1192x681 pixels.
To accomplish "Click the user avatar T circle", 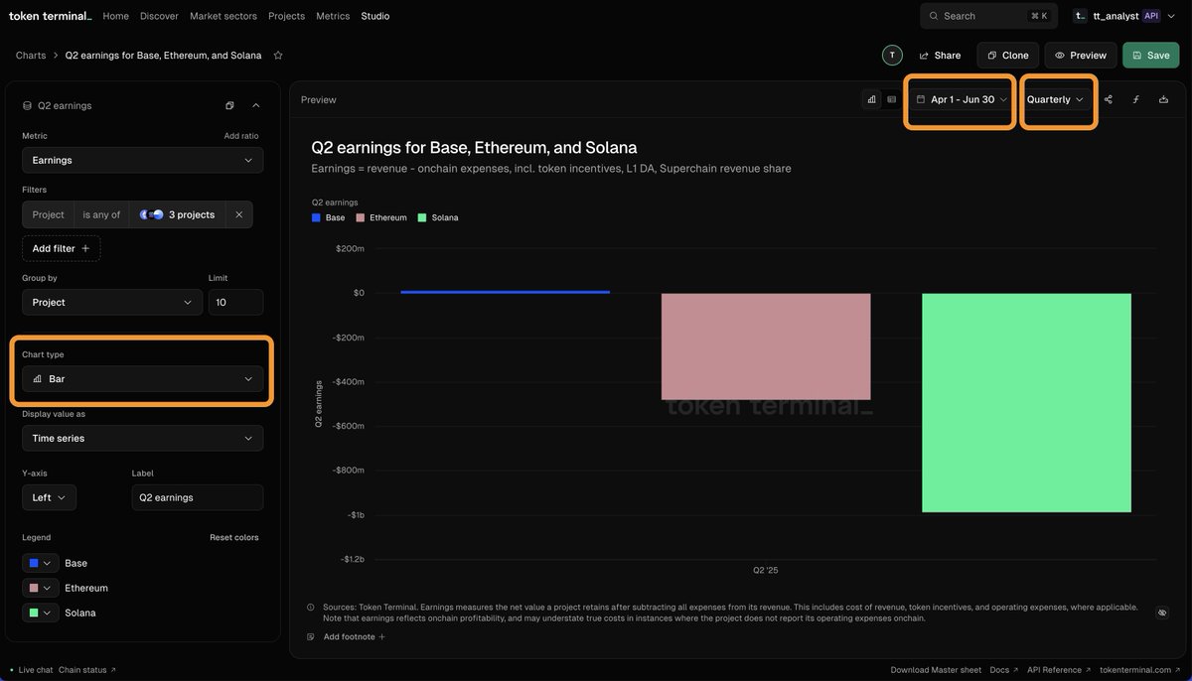I will point(892,56).
